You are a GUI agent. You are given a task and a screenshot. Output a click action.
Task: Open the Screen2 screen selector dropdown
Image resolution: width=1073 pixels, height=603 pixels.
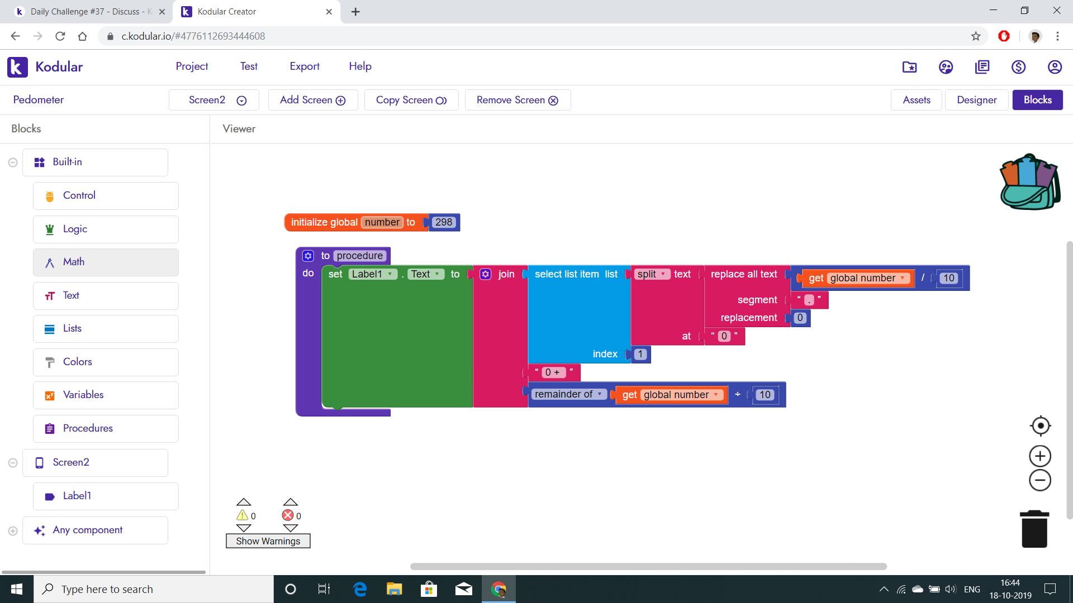tap(215, 100)
